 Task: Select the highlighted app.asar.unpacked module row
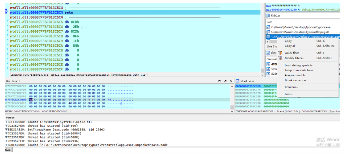pos(303,36)
